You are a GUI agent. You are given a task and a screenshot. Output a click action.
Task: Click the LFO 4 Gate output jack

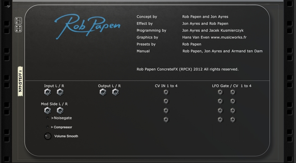click(220, 119)
